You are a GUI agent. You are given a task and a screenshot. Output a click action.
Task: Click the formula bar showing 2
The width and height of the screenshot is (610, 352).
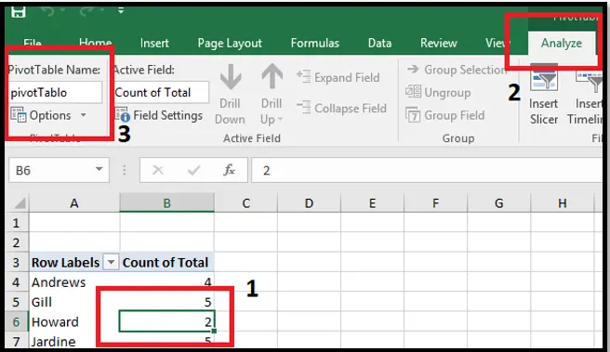point(427,170)
